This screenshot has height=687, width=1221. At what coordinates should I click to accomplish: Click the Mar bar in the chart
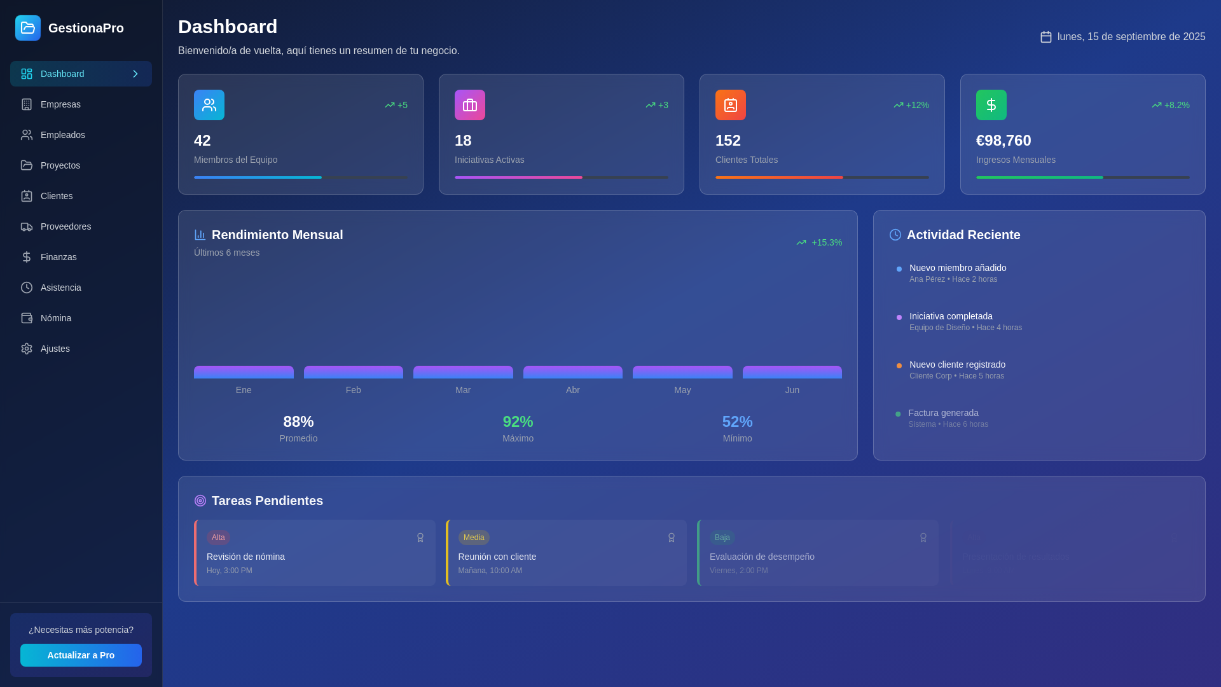[463, 372]
